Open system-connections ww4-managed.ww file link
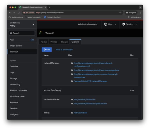Viewport: 150px width, 129px height. click(96, 76)
